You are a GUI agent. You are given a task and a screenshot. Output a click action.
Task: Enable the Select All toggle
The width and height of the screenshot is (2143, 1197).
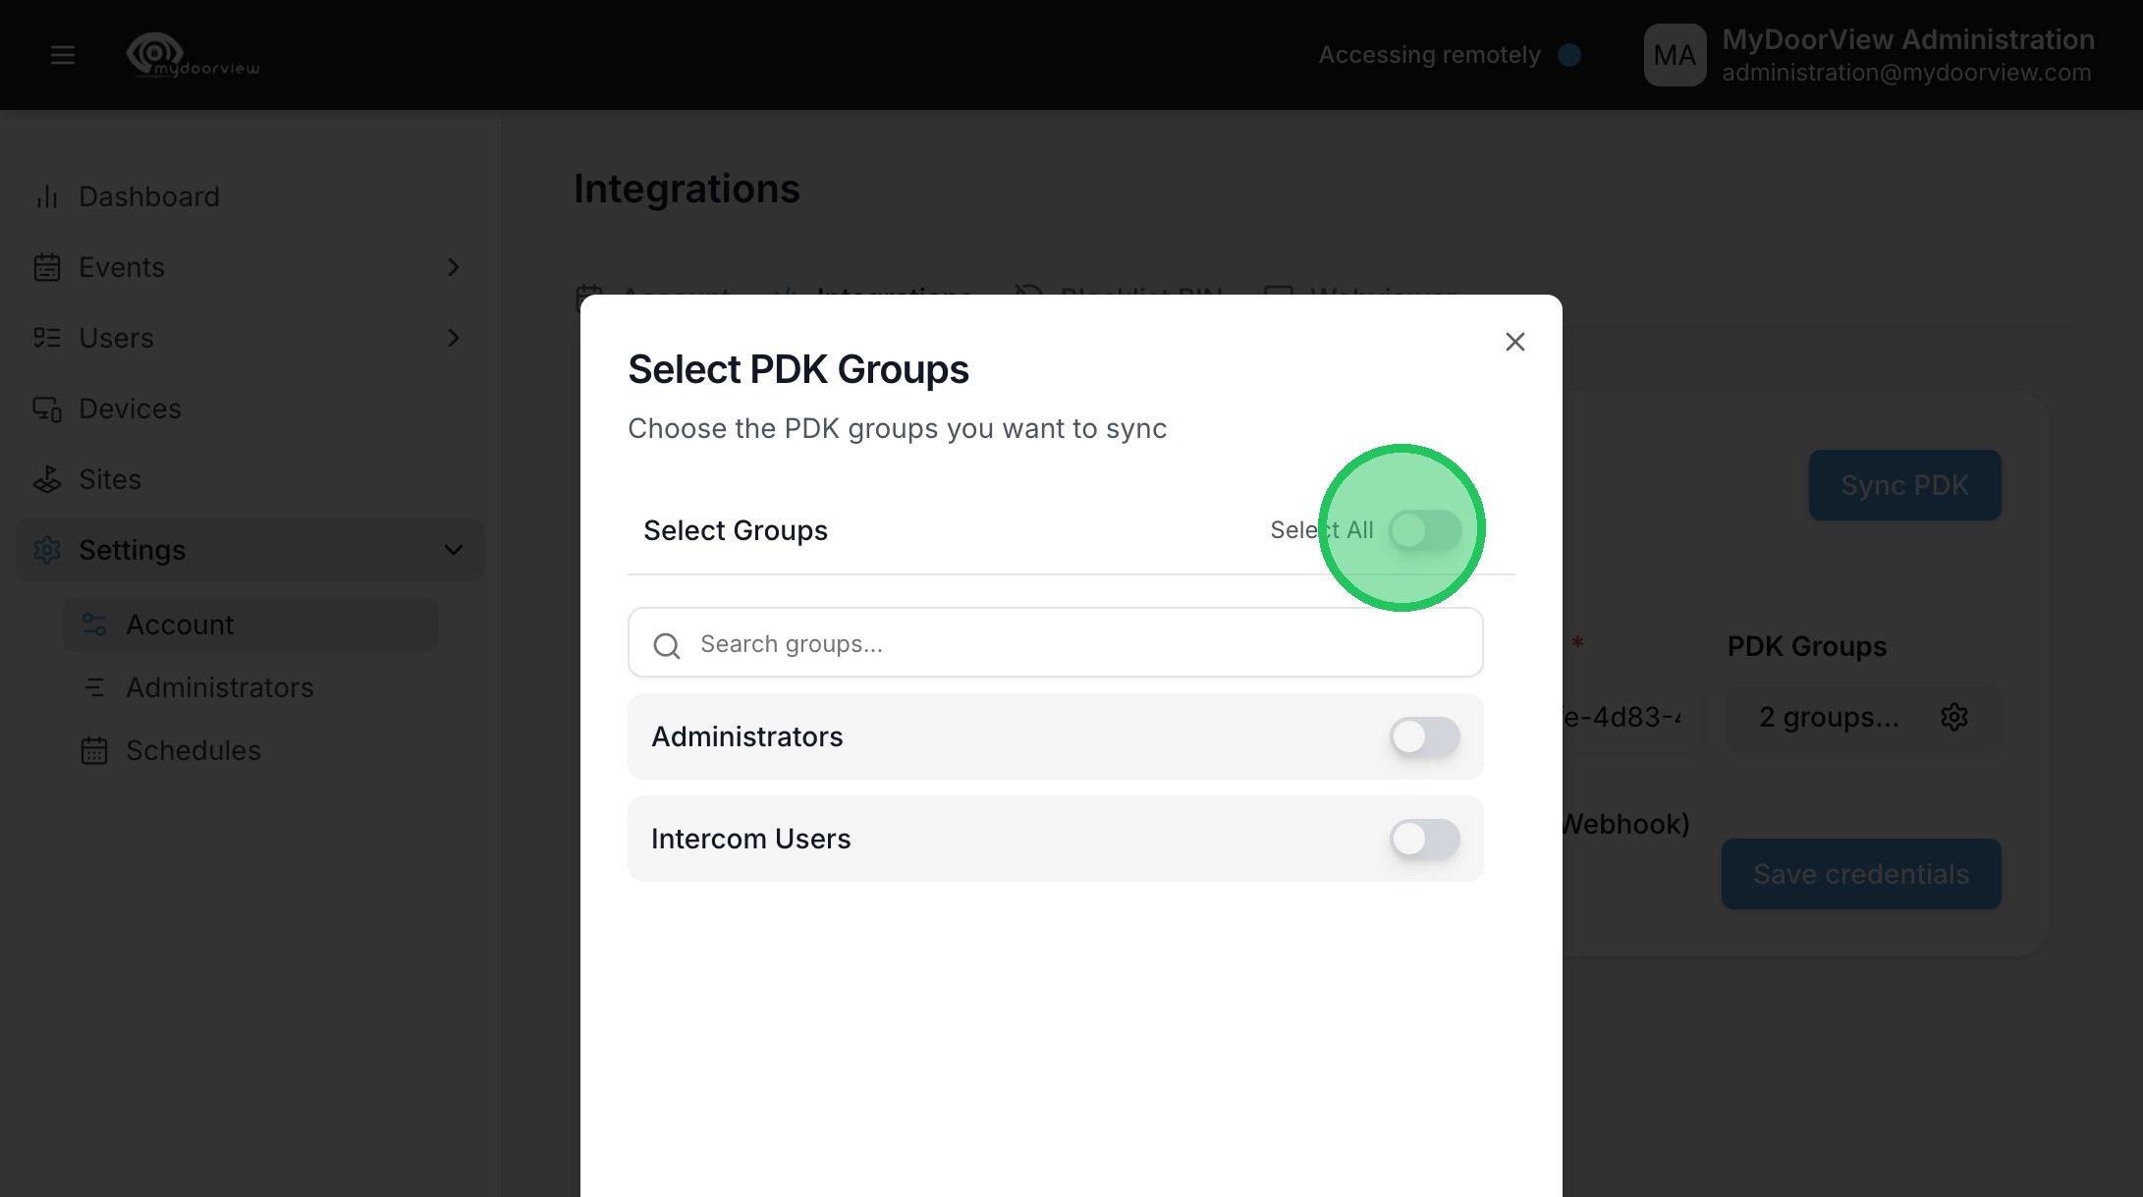1424,530
